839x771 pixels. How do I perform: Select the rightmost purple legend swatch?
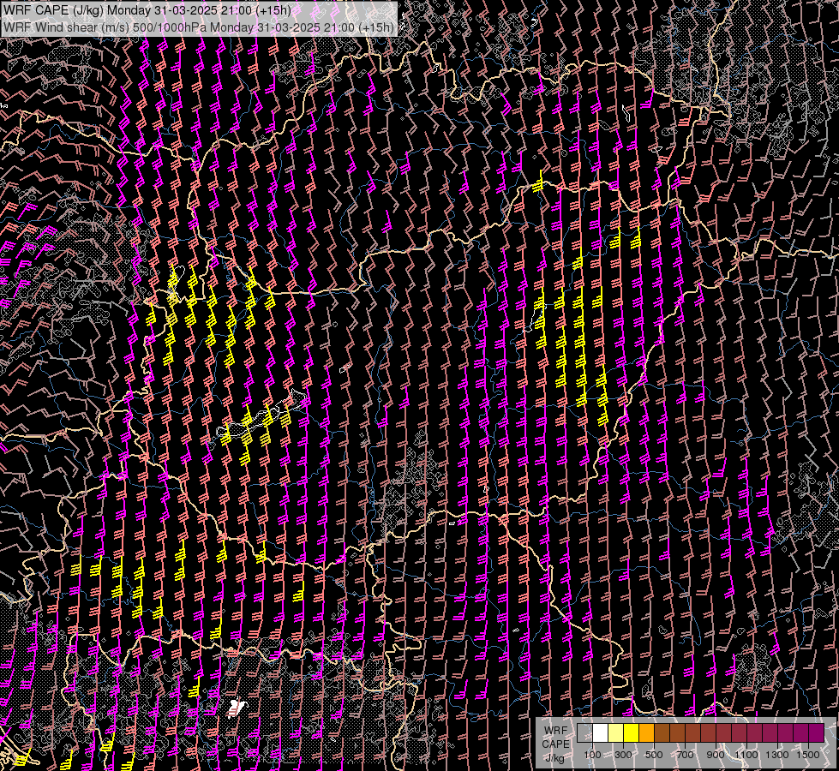point(816,733)
